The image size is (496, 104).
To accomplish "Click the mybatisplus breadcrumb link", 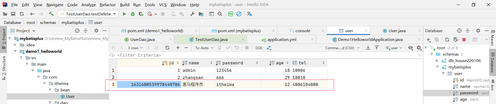I will [73, 22].
